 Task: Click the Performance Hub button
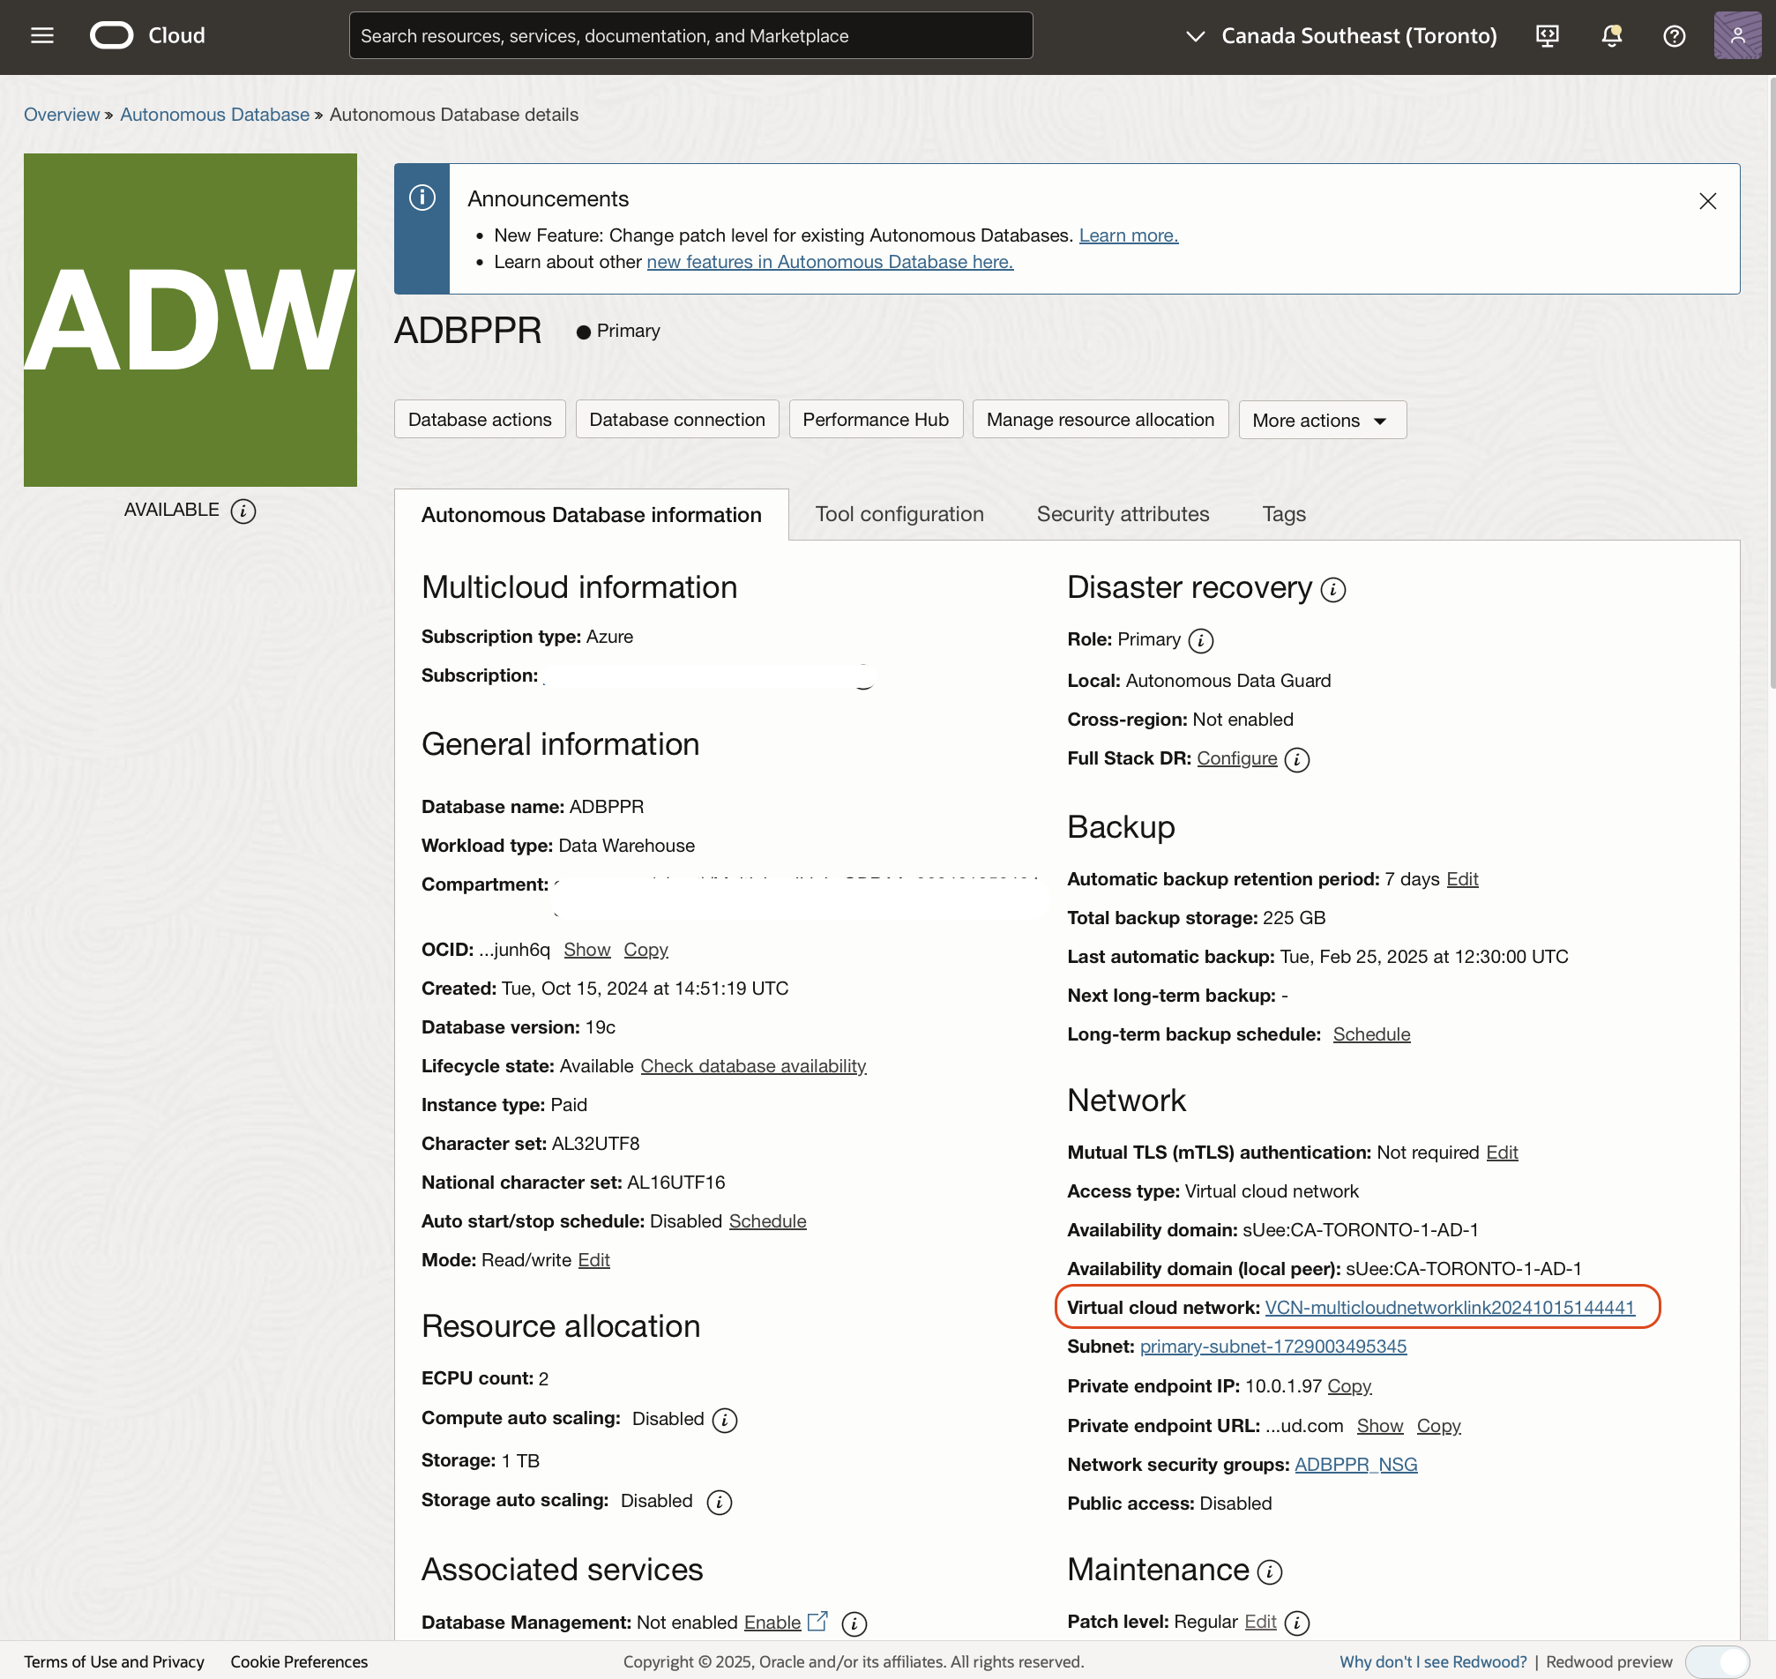coord(875,420)
